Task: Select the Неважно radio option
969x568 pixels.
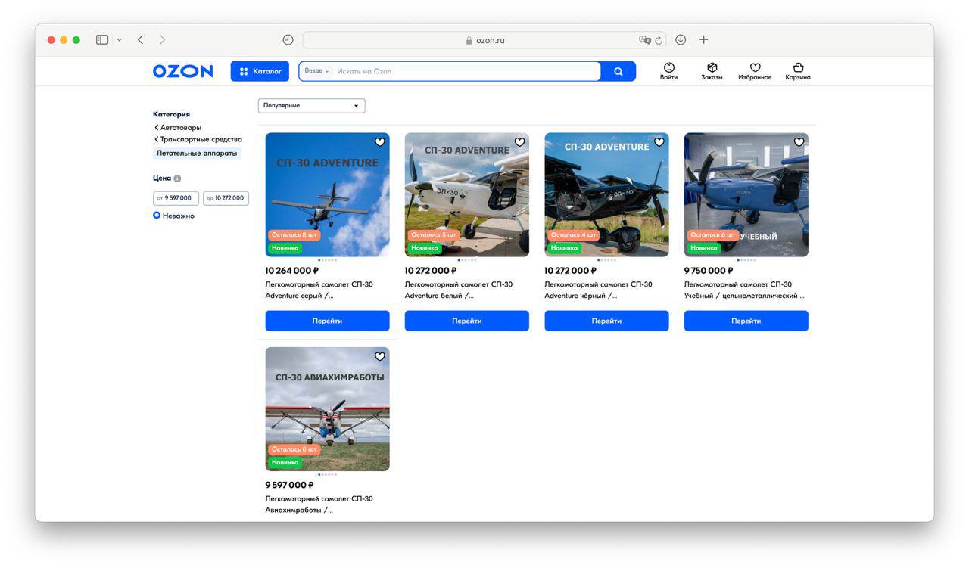Action: point(157,216)
